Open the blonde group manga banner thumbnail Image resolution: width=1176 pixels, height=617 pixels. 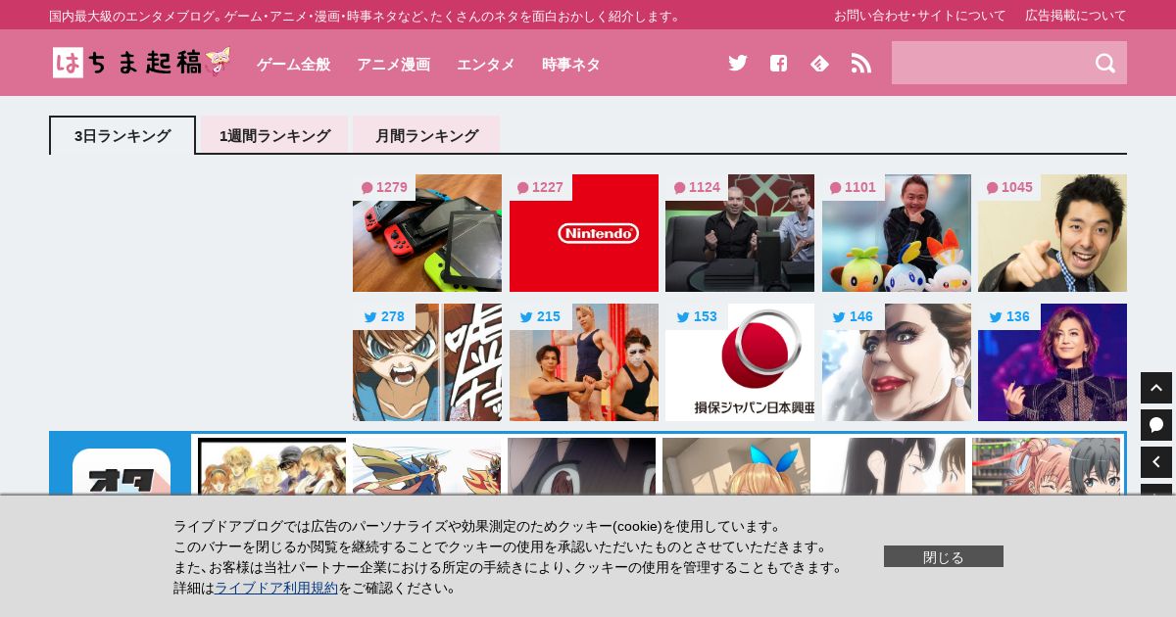click(x=271, y=466)
